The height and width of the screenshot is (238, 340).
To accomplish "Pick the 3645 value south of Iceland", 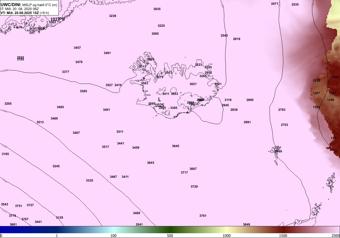I will point(176,146).
